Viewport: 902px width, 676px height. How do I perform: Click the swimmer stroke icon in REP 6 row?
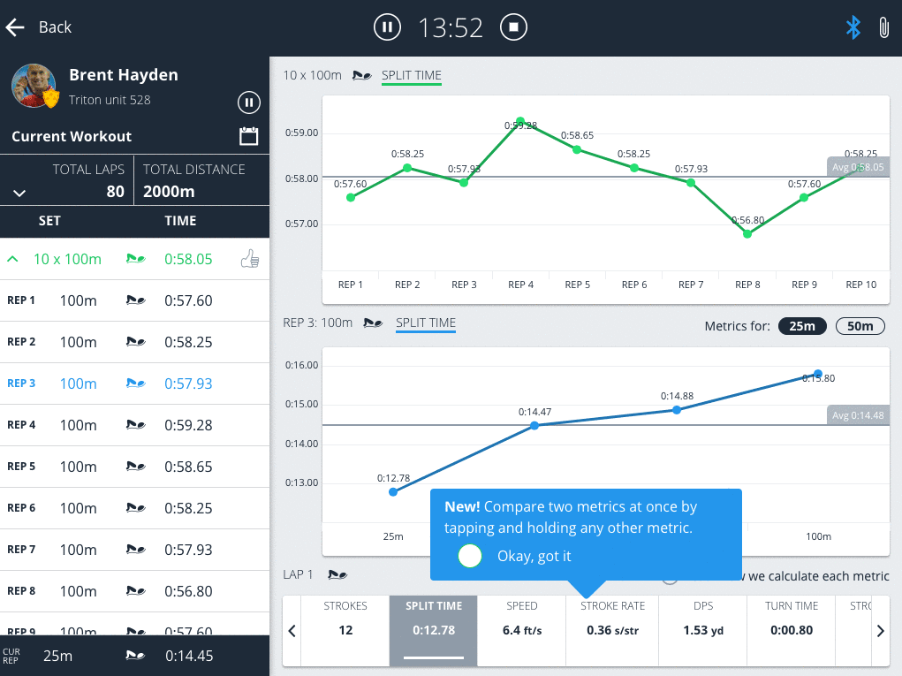[x=136, y=508]
